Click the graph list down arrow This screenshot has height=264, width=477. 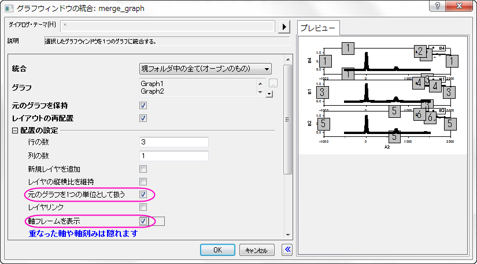[260, 92]
